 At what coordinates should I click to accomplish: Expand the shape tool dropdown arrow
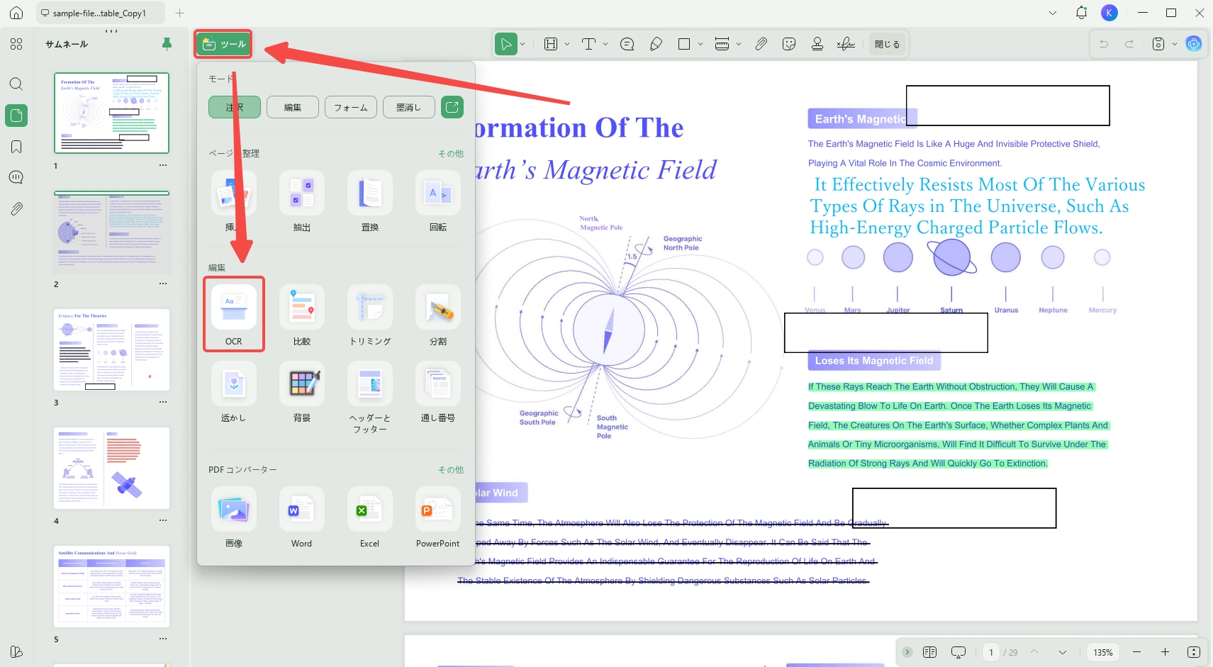point(700,44)
